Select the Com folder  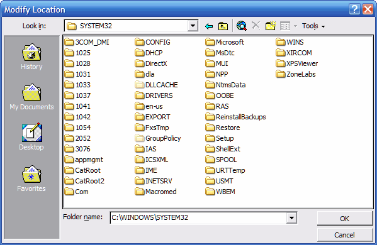coord(76,192)
